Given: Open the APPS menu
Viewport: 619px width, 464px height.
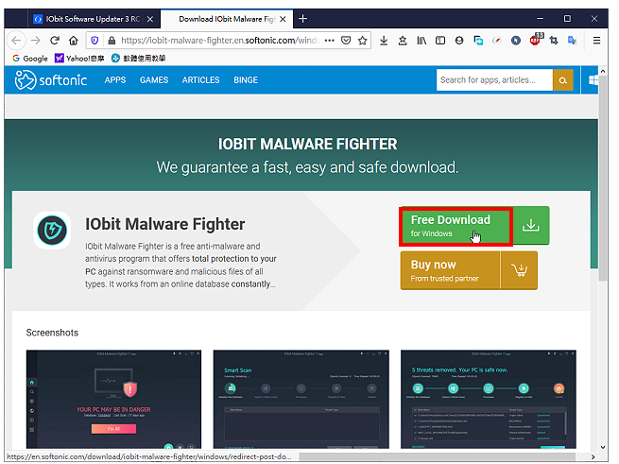Looking at the screenshot, I should [115, 80].
